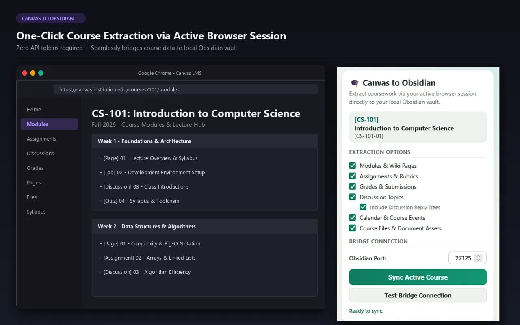520x325 pixels.
Task: Click Test Bridge Connection button
Action: [418, 295]
